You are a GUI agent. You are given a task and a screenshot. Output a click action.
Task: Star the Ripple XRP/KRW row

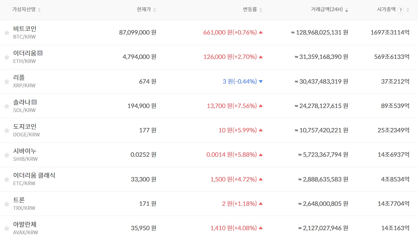click(x=6, y=82)
